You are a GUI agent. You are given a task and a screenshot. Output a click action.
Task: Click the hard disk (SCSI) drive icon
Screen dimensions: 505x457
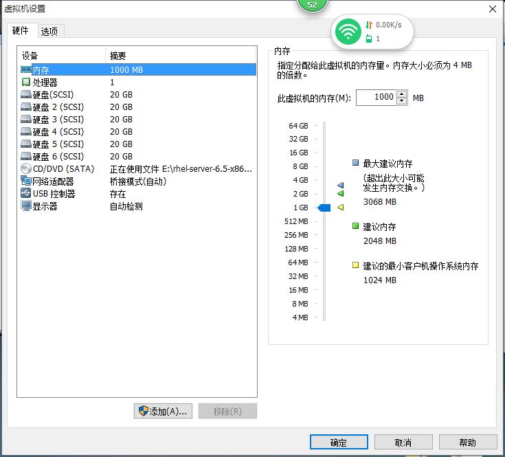tap(26, 94)
